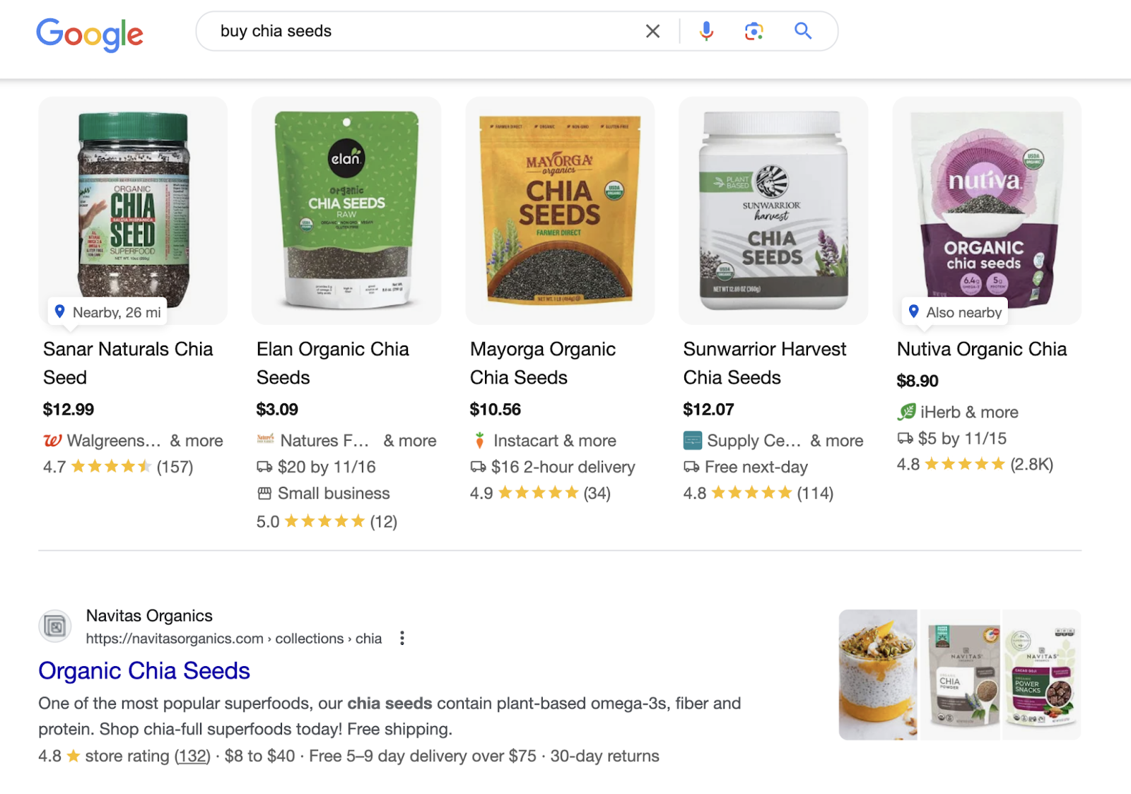Screen dimensions: 1131x794
Task: Open the three-dot menu beside Navitas Organics
Action: (x=402, y=637)
